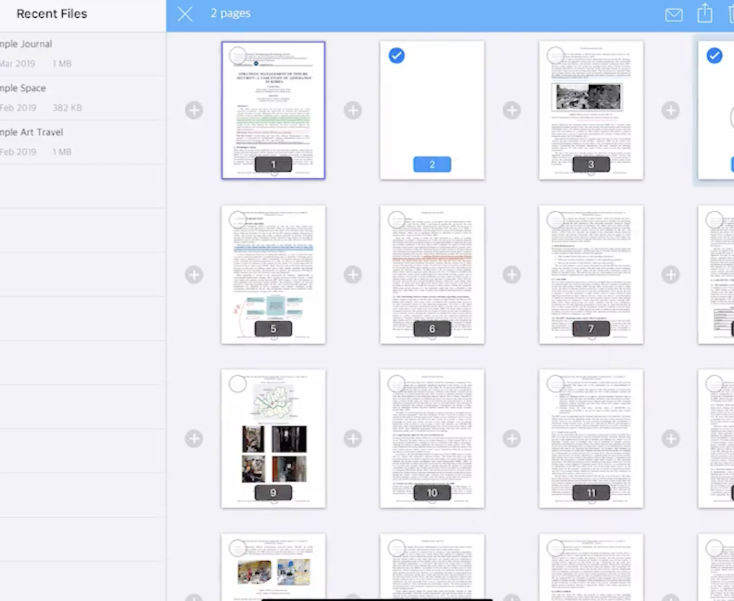Click plus icon between pages 9 and 10
Screen dimensions: 734x601
[353, 438]
